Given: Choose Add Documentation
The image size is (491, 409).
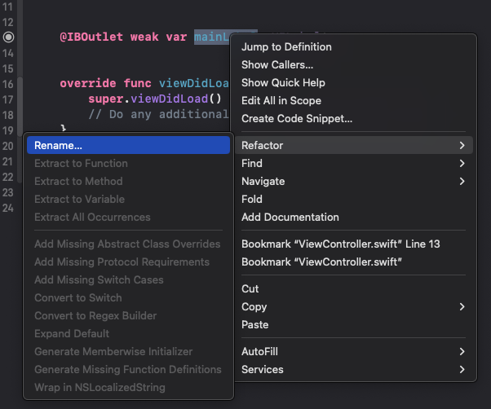Looking at the screenshot, I should (290, 218).
